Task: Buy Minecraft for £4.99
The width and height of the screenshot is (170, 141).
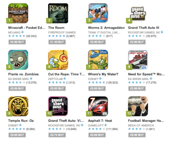Action: (x=17, y=42)
